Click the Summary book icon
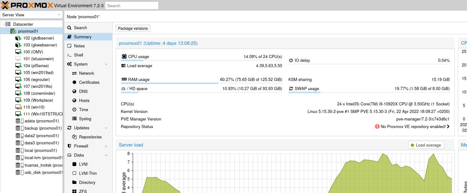 [x=69, y=37]
